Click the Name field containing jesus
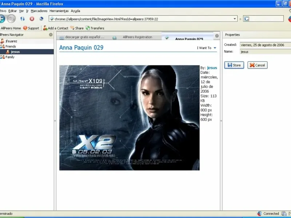Image resolution: width=291 pixels, height=218 pixels. 266,52
